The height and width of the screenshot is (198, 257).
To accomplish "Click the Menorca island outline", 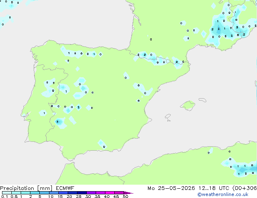I will pos(202,100).
